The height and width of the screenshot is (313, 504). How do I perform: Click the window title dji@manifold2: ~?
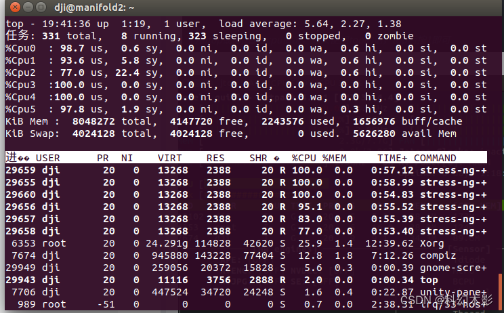pyautogui.click(x=94, y=7)
